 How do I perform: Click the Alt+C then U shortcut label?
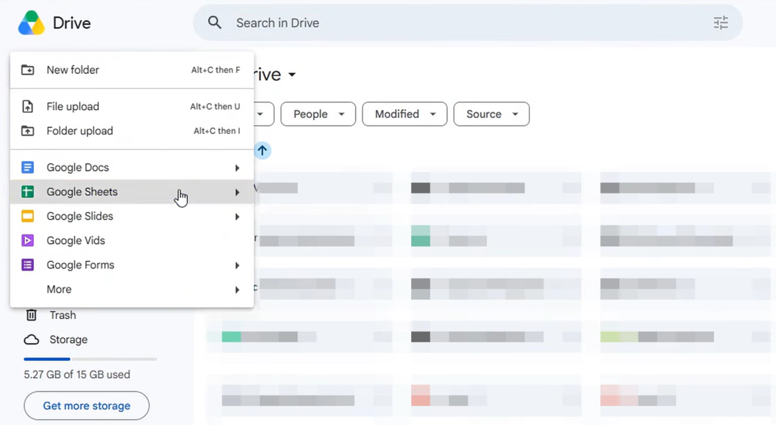point(215,107)
